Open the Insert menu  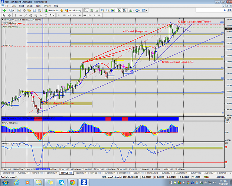22,6
